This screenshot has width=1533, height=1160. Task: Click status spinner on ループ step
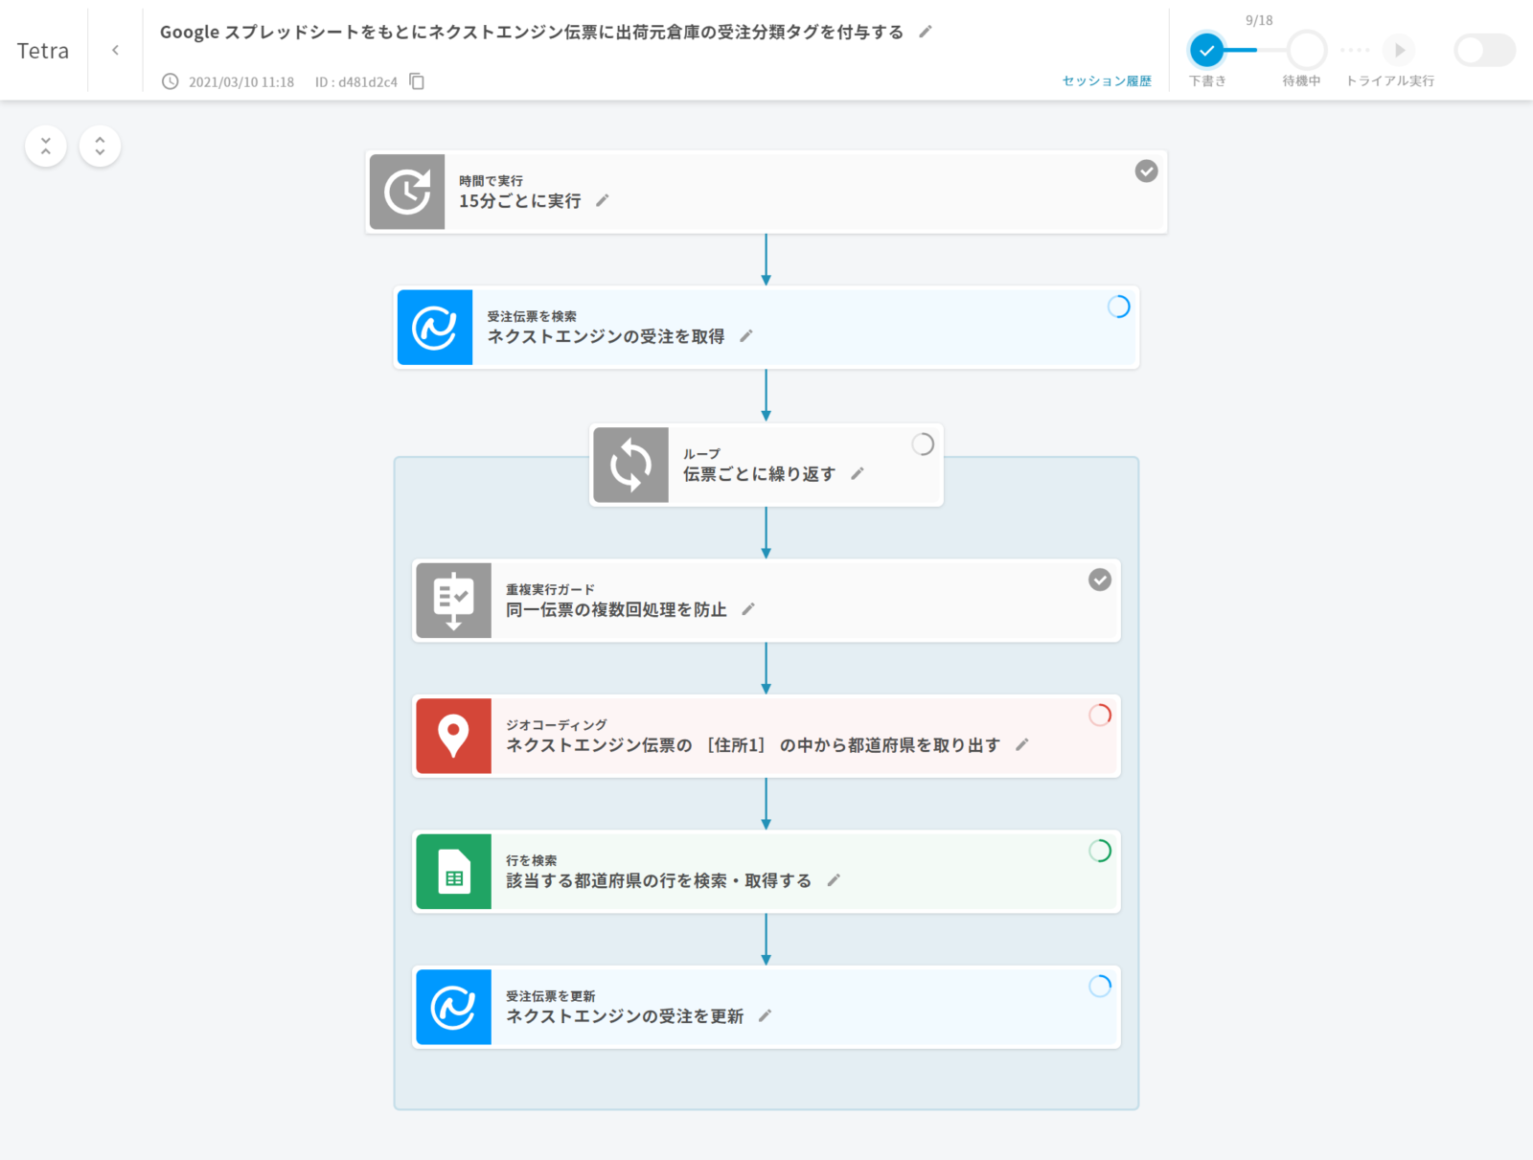(923, 444)
